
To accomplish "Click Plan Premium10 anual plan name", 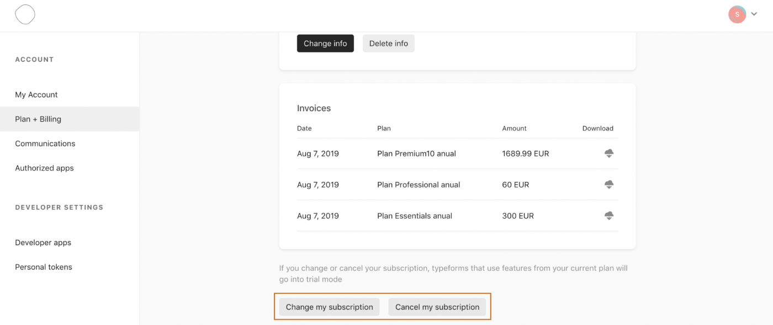I will (x=417, y=154).
